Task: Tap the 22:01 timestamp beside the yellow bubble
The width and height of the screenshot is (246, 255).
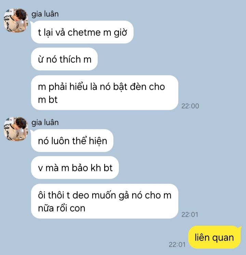Action: pyautogui.click(x=177, y=244)
